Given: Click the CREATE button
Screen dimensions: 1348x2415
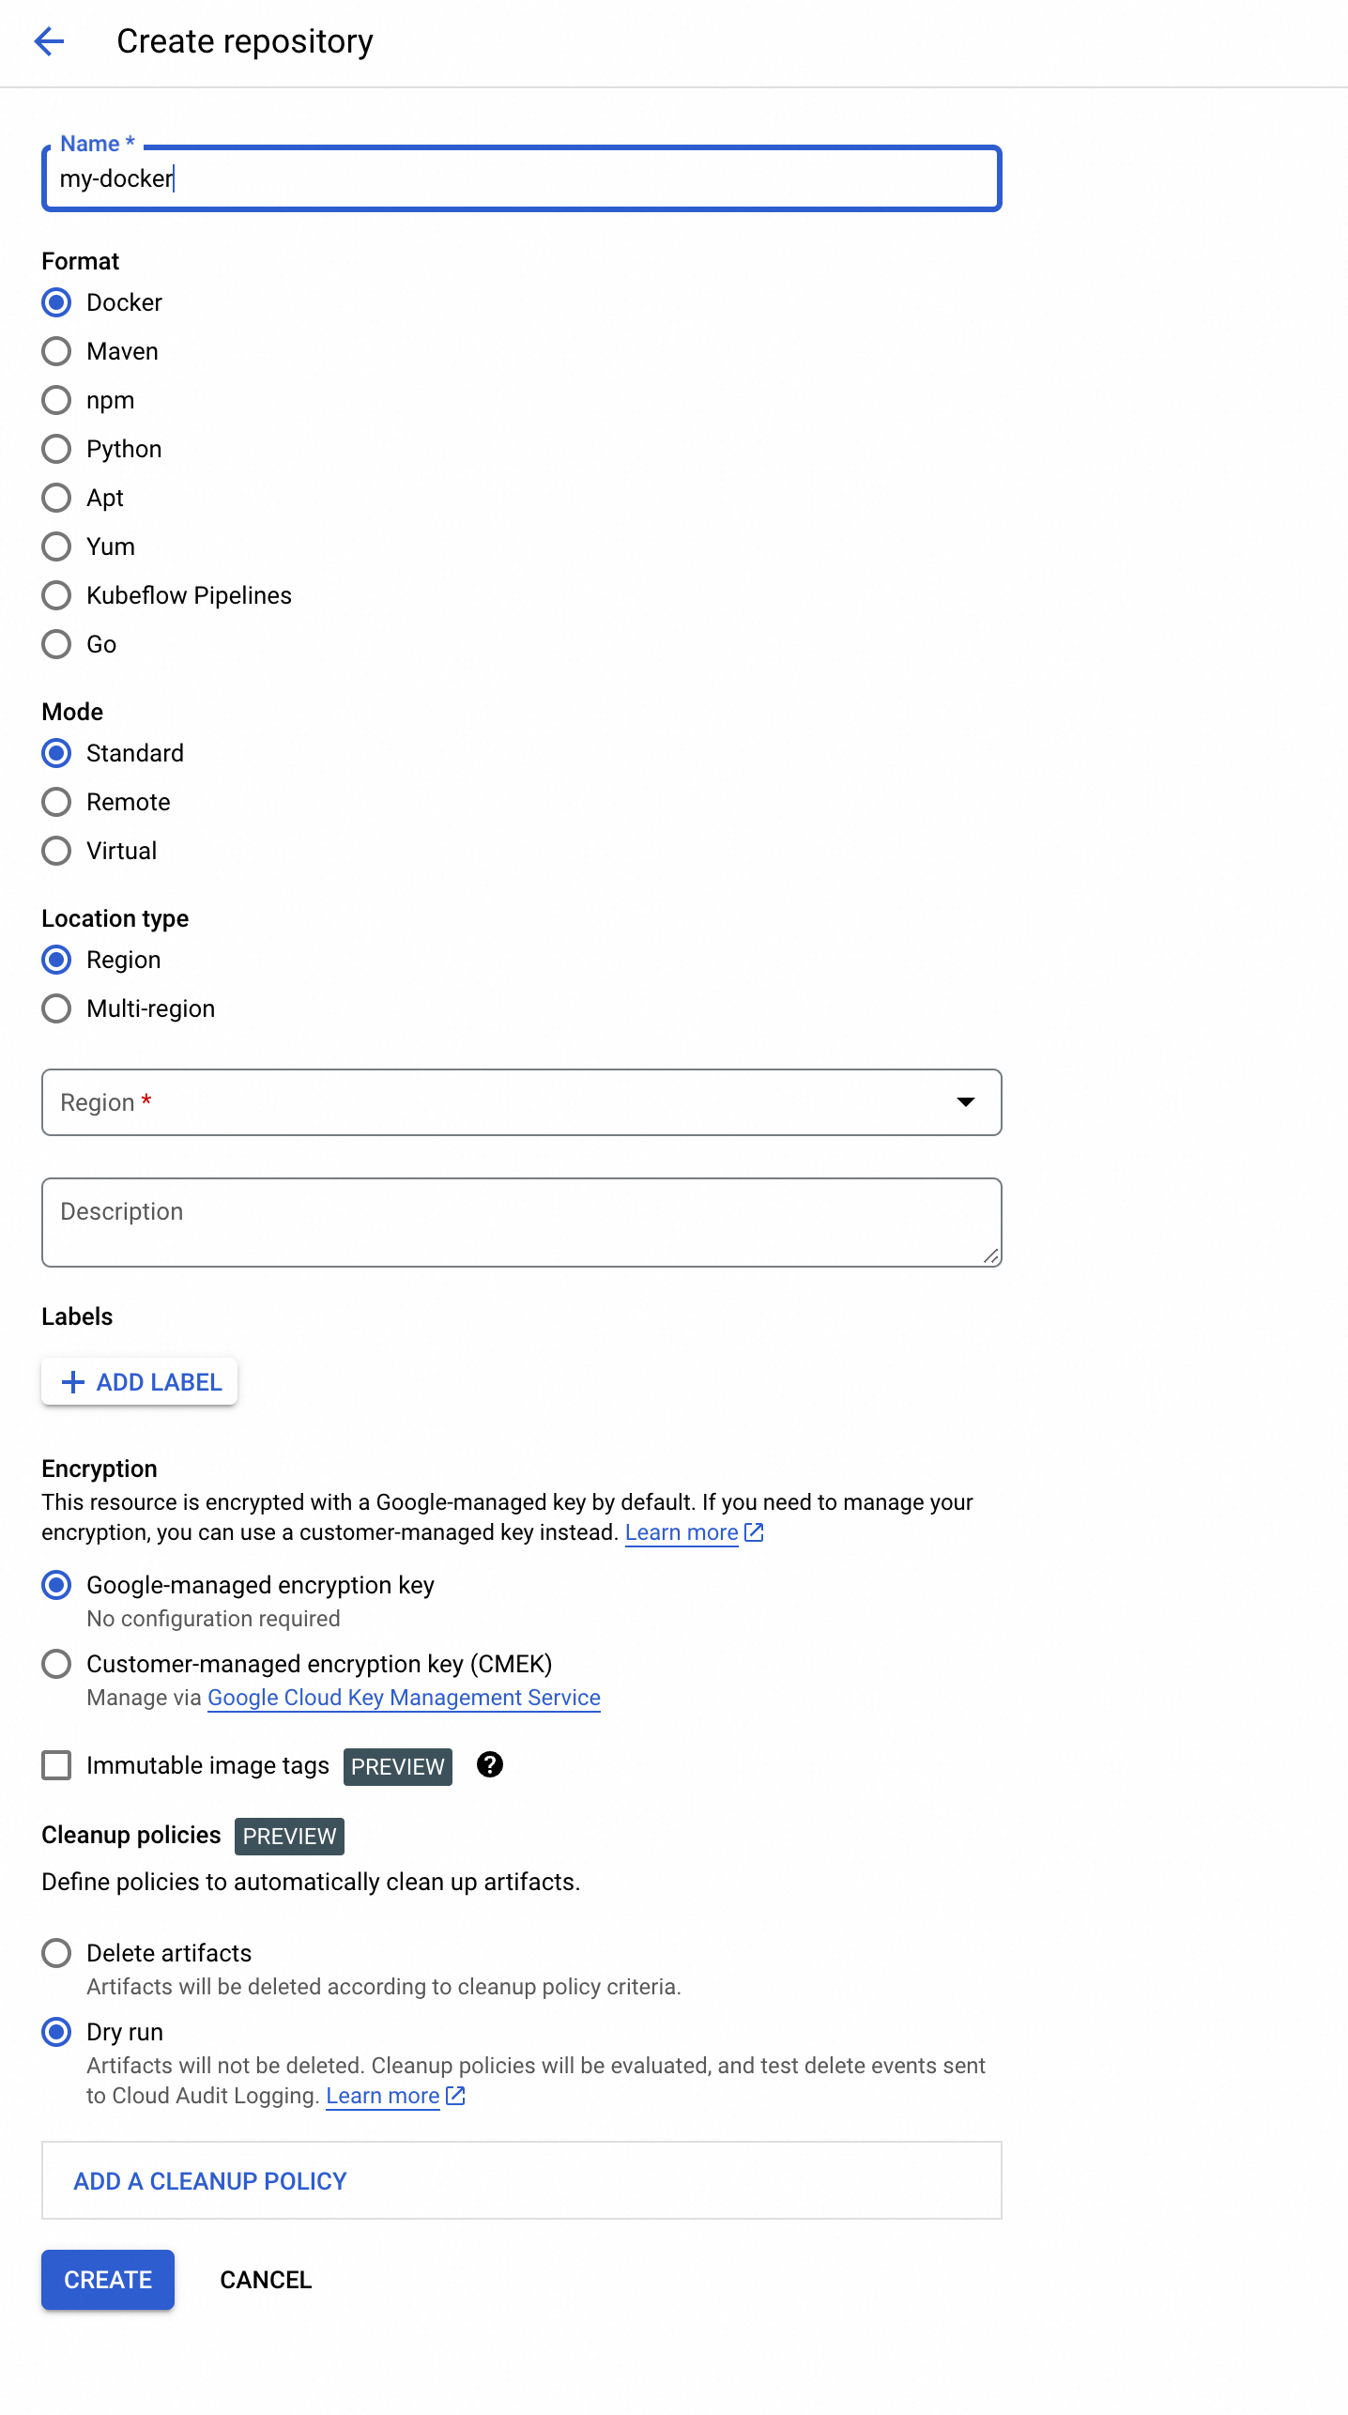Looking at the screenshot, I should (108, 2280).
